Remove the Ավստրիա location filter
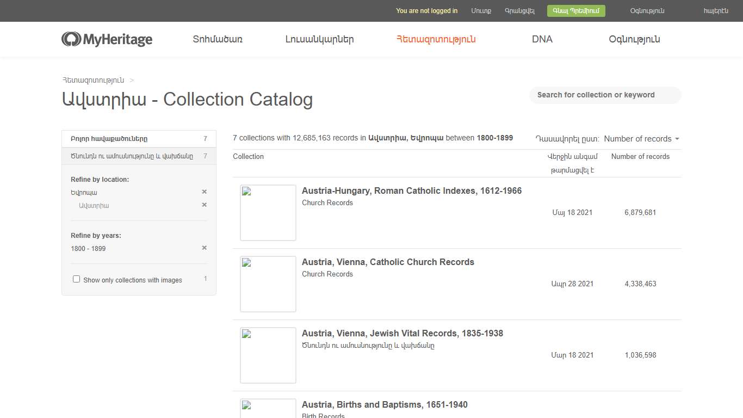This screenshot has height=418, width=743. click(x=205, y=205)
